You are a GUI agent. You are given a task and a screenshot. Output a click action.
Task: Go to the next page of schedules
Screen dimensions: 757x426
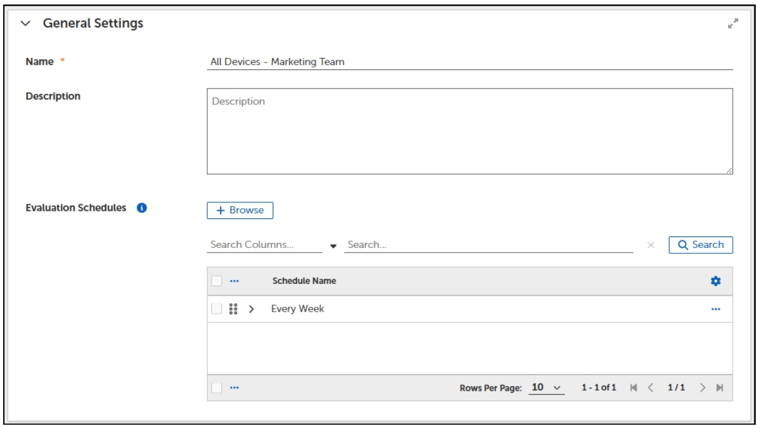[703, 388]
